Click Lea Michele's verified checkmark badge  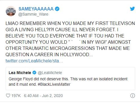coord(35,73)
